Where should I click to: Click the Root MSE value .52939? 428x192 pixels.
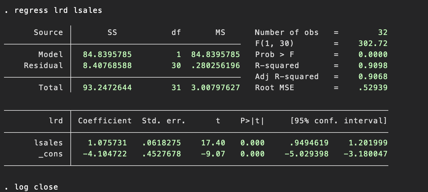coord(378,87)
